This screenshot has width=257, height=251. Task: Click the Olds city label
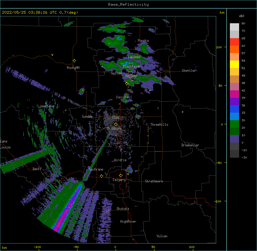point(116,117)
